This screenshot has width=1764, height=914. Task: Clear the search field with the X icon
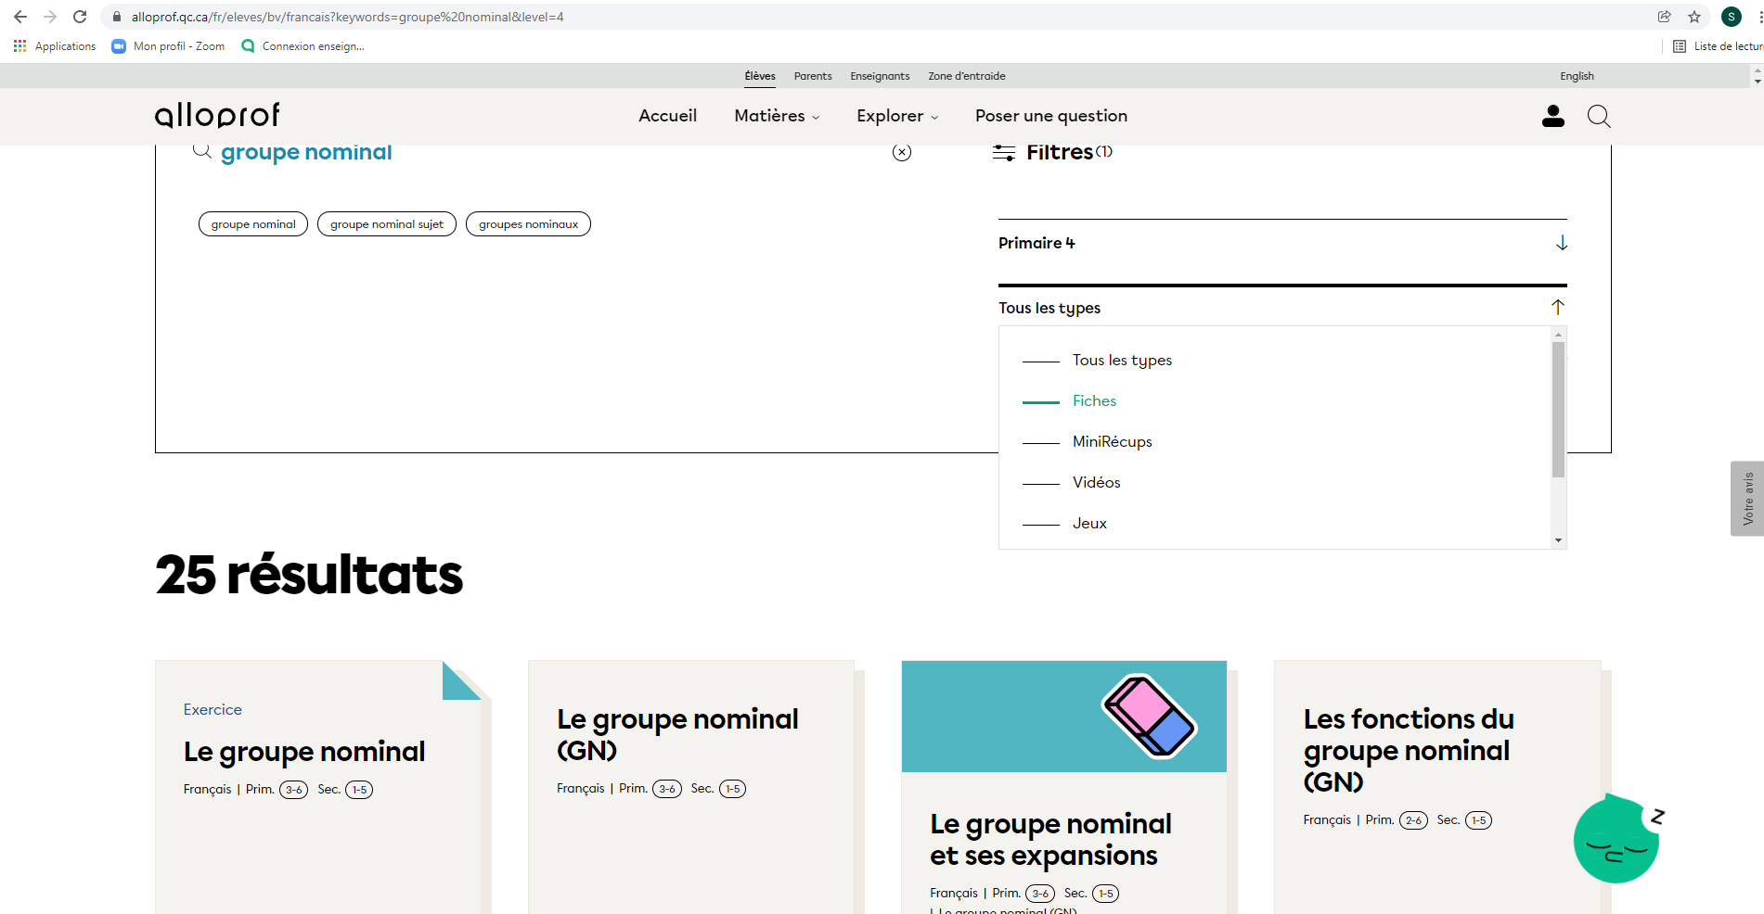(901, 153)
